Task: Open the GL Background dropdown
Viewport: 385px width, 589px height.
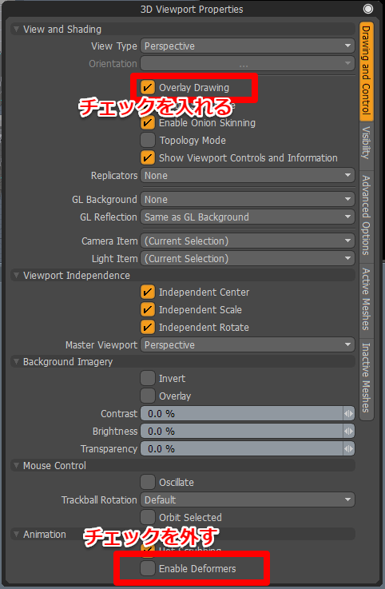Action: pos(248,200)
